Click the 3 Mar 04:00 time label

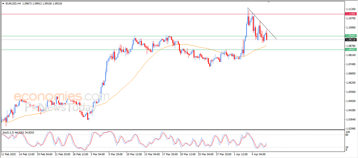pos(98,154)
